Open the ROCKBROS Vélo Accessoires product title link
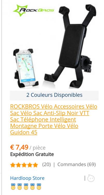This screenshot has width=104, height=195. tap(54, 120)
